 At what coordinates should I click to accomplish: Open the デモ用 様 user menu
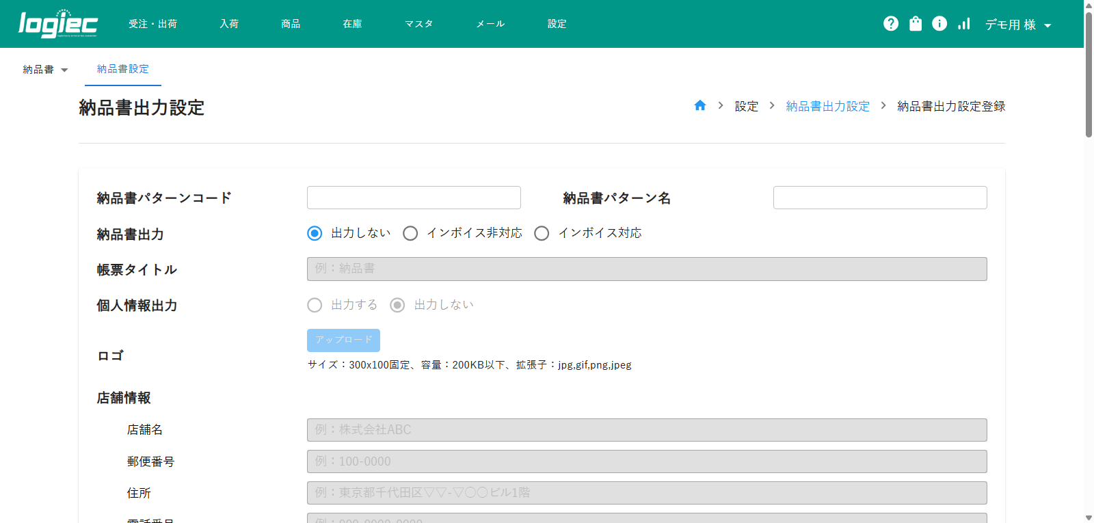tap(1017, 25)
